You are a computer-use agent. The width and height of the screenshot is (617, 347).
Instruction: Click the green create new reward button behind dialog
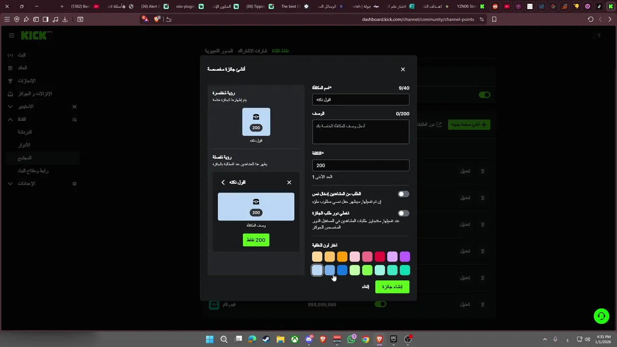[469, 124]
